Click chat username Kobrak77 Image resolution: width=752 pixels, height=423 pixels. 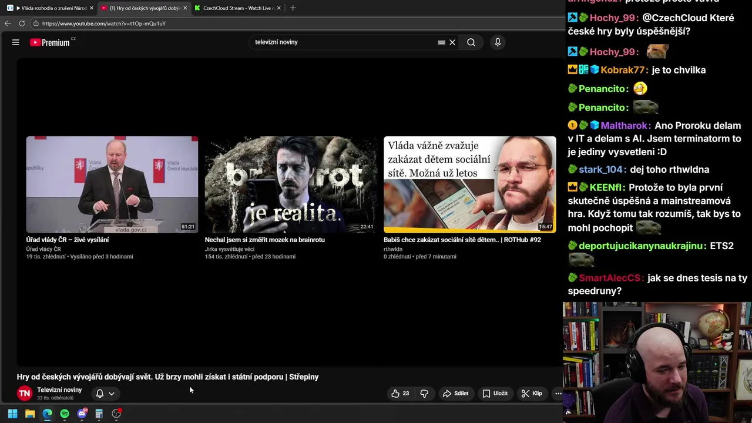coord(623,70)
